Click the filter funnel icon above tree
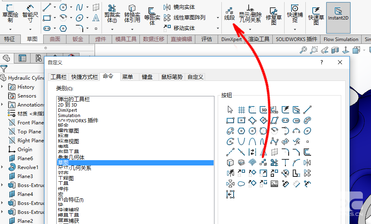371x224 pixels. coord(4,69)
